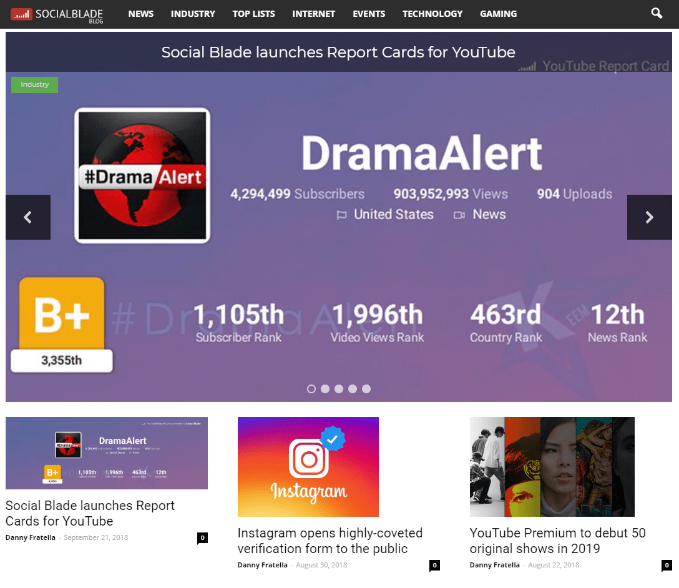679x588 pixels.
Task: Go back using the left carousel arrow
Action: point(27,217)
